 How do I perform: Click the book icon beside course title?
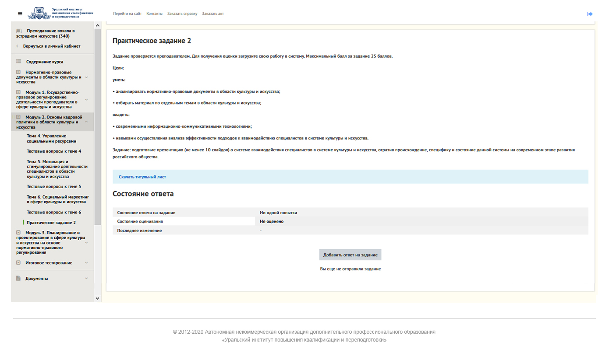19,31
